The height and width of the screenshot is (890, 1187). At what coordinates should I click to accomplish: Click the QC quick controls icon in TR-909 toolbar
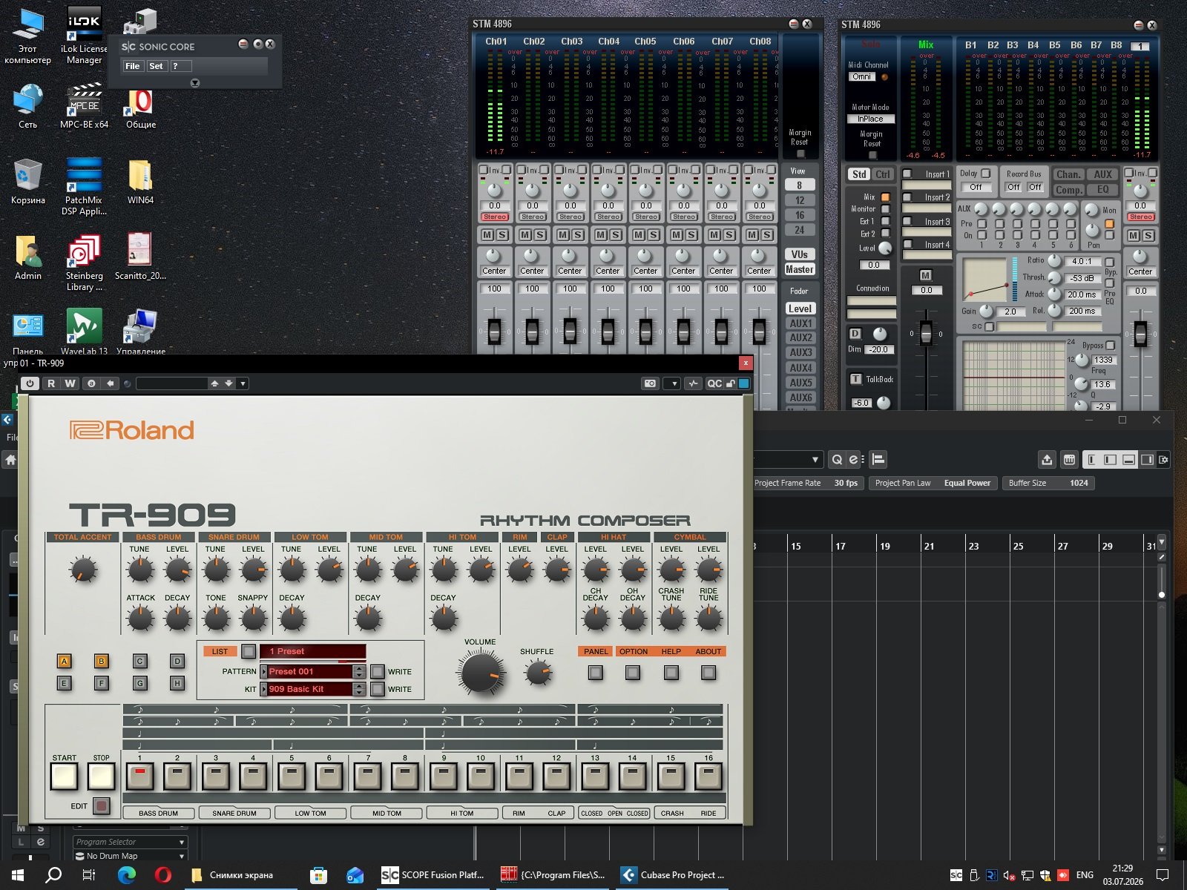coord(714,383)
